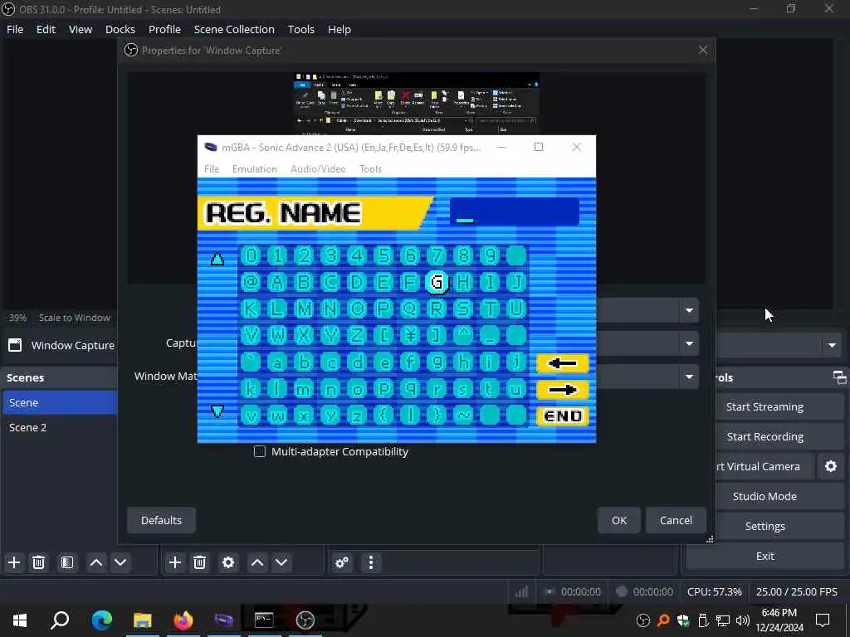This screenshot has width=850, height=637.
Task: Open mGBA File menu
Action: 212,169
